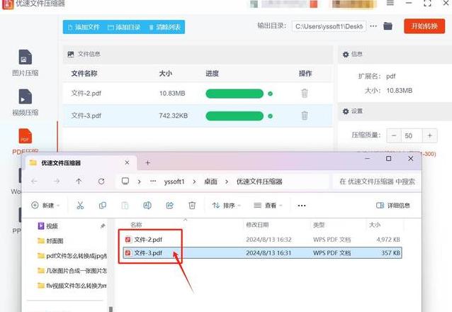This screenshot has height=312, width=452.
Task: Increase 压缩质量 with the plus button
Action: click(429, 135)
